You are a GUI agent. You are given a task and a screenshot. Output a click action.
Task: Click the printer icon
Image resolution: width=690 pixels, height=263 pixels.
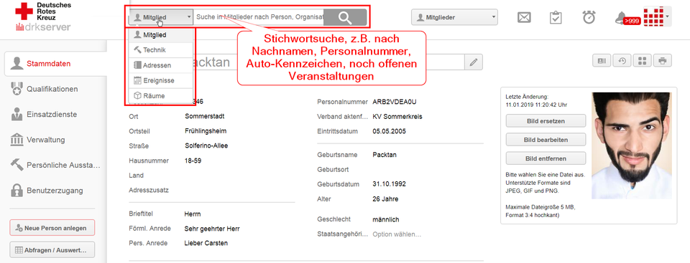tap(662, 61)
